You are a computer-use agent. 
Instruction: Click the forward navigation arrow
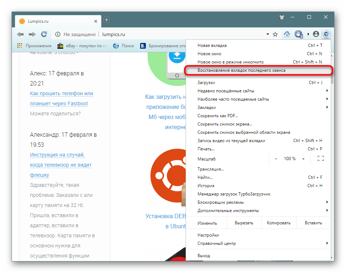click(32, 34)
